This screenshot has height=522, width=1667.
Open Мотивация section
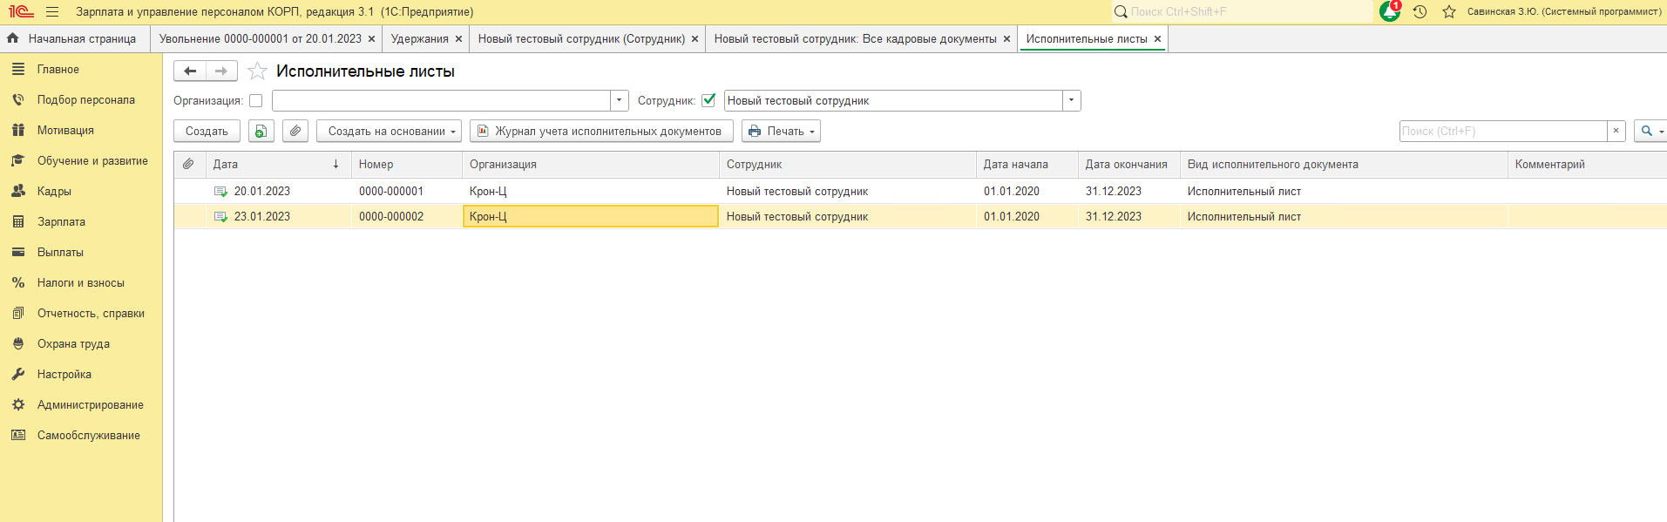coord(65,130)
